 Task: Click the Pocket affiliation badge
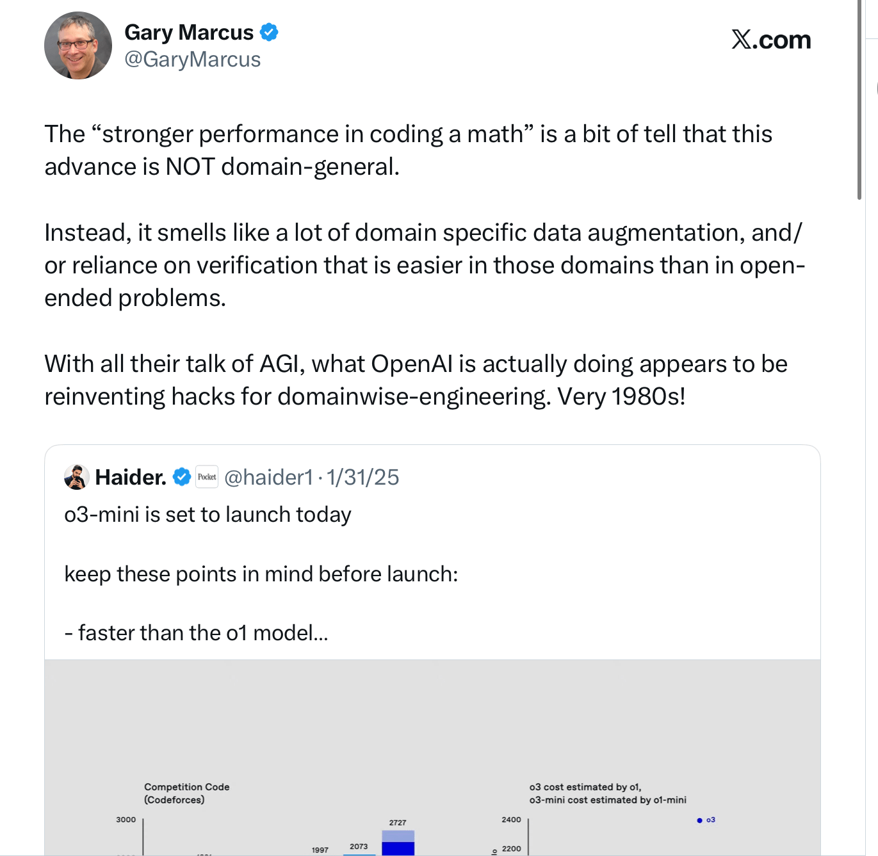coord(207,477)
